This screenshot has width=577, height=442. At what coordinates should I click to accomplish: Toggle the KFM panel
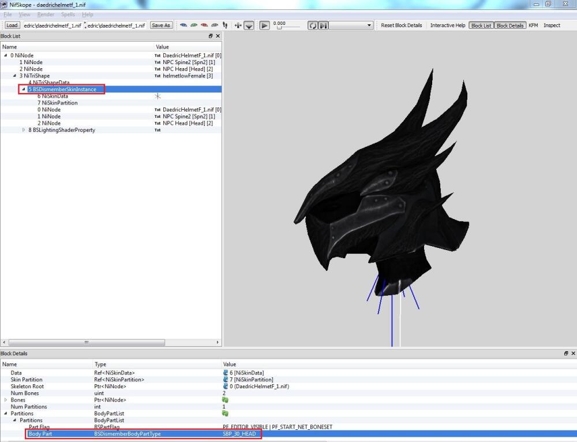pyautogui.click(x=533, y=25)
